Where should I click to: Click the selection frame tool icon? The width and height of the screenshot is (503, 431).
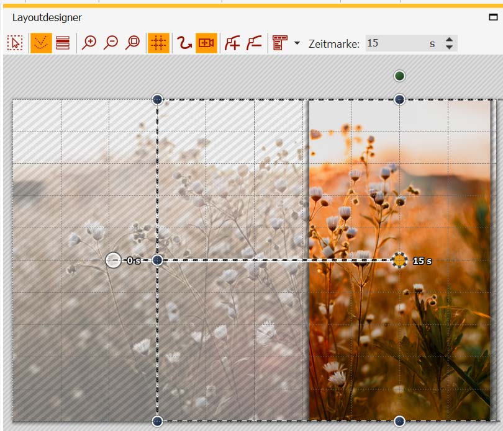click(16, 43)
